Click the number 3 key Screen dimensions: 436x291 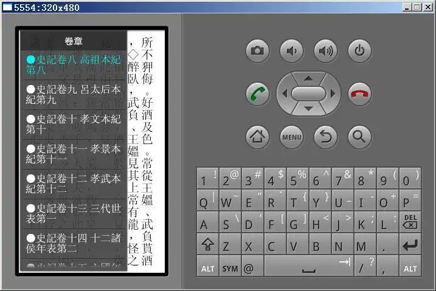click(x=253, y=178)
